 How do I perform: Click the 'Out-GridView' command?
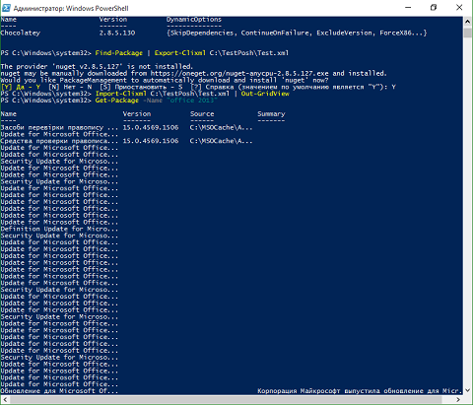pos(265,94)
